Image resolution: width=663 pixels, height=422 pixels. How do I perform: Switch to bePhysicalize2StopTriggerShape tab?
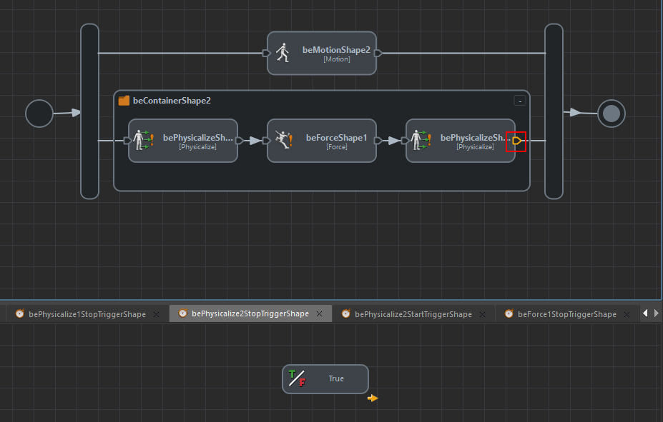(x=250, y=313)
